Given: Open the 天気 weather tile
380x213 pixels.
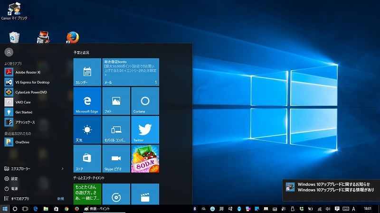Looking at the screenshot, I should click(x=87, y=130).
